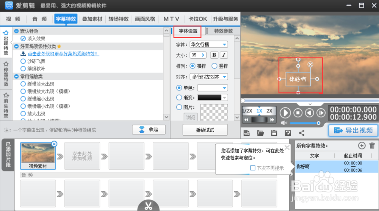The width and height of the screenshot is (379, 211).
Task: Click the download icon for more Hollywood effects
Action: click(23, 54)
